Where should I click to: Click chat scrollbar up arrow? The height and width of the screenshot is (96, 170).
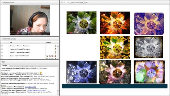pos(58,68)
